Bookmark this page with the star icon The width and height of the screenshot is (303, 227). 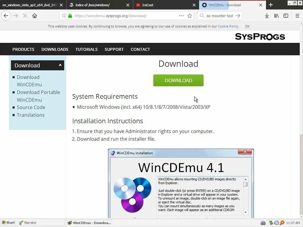point(190,16)
